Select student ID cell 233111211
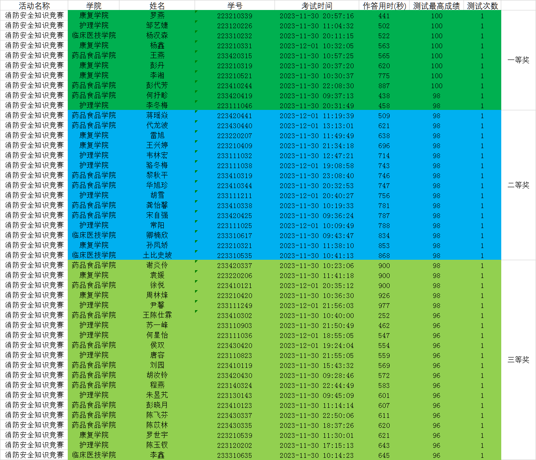This screenshot has width=536, height=460. (x=235, y=195)
